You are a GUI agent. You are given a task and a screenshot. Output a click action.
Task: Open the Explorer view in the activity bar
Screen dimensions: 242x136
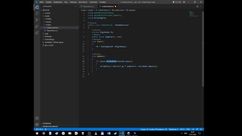[37, 7]
